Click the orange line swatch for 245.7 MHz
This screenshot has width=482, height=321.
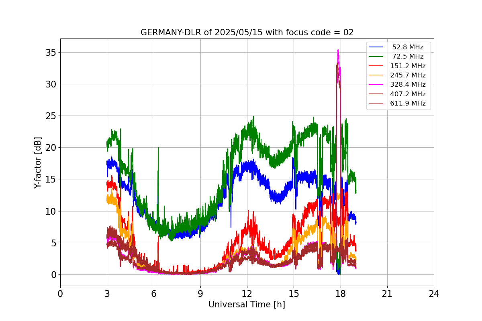pyautogui.click(x=376, y=75)
